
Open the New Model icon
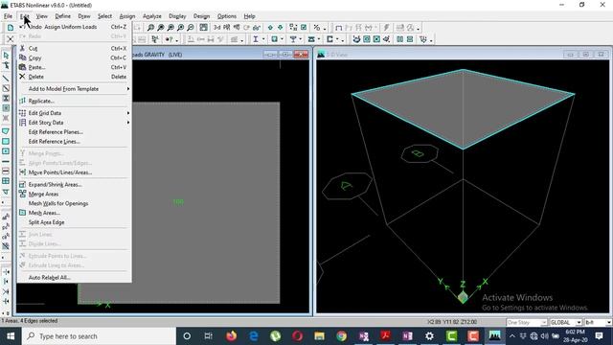click(11, 28)
